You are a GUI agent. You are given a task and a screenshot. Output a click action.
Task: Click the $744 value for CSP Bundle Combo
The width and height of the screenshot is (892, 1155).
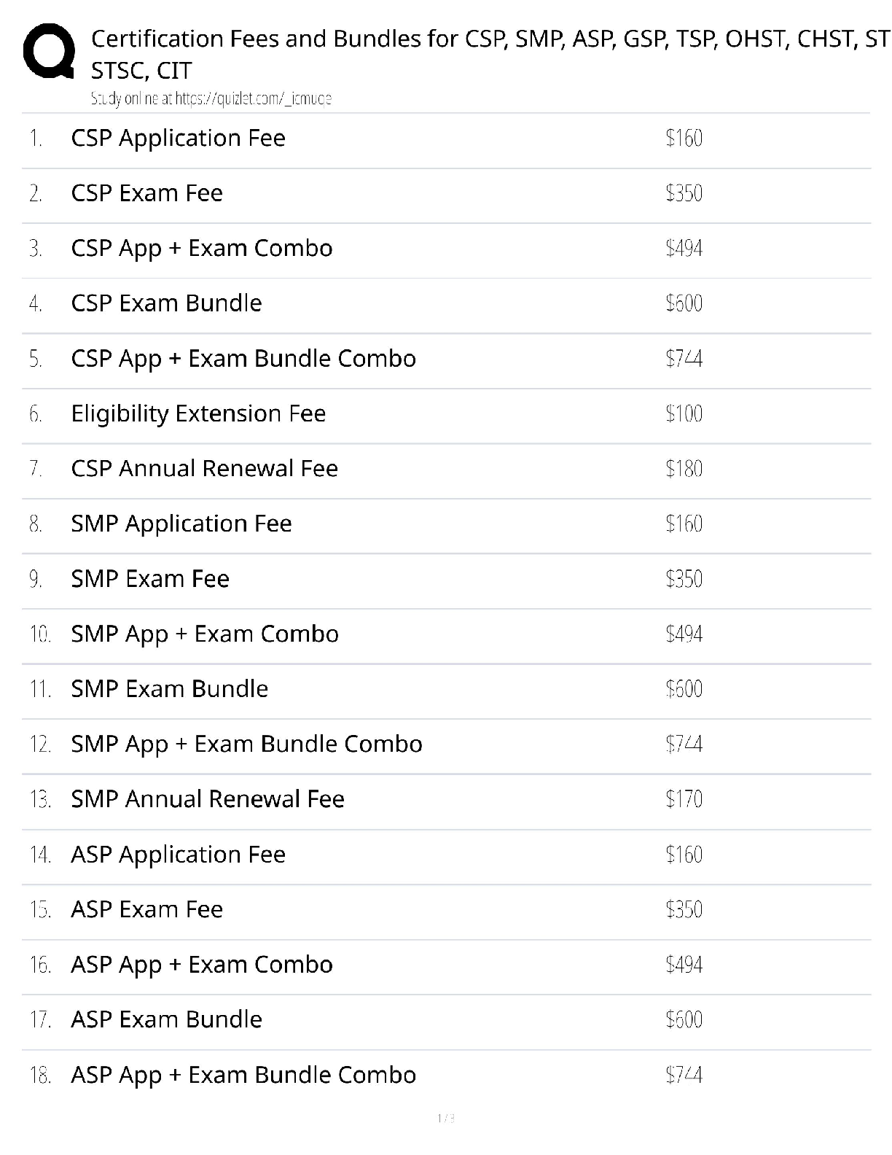click(684, 359)
